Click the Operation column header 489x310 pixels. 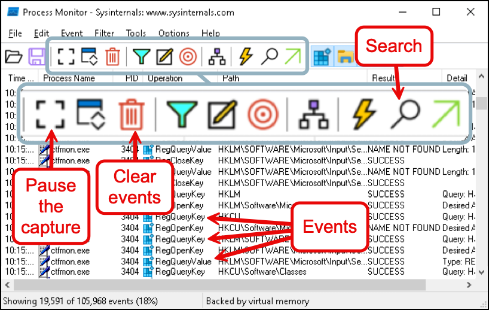tap(165, 78)
